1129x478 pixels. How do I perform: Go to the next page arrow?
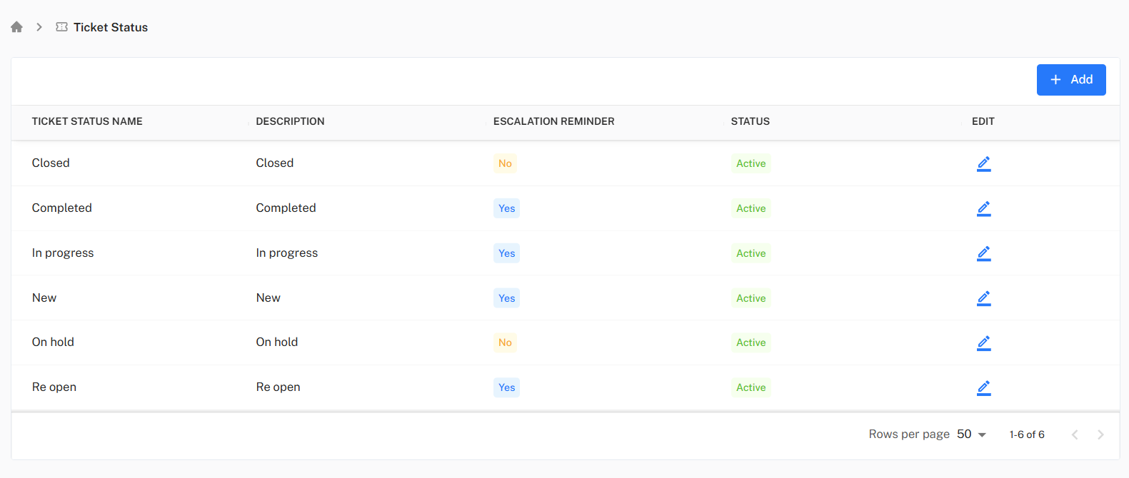tap(1100, 434)
